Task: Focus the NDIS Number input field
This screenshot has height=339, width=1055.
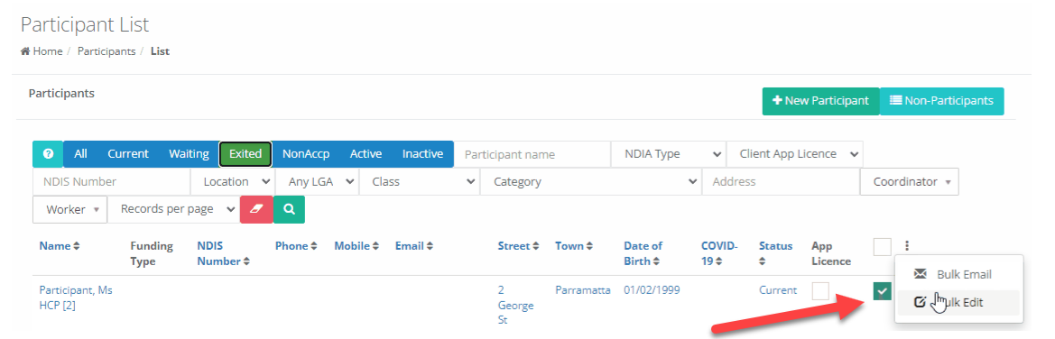Action: (112, 181)
